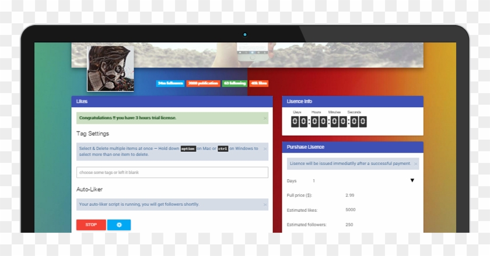Image resolution: width=490 pixels, height=256 pixels.
Task: Dismiss the trial license congratulations alert
Action: 265,118
